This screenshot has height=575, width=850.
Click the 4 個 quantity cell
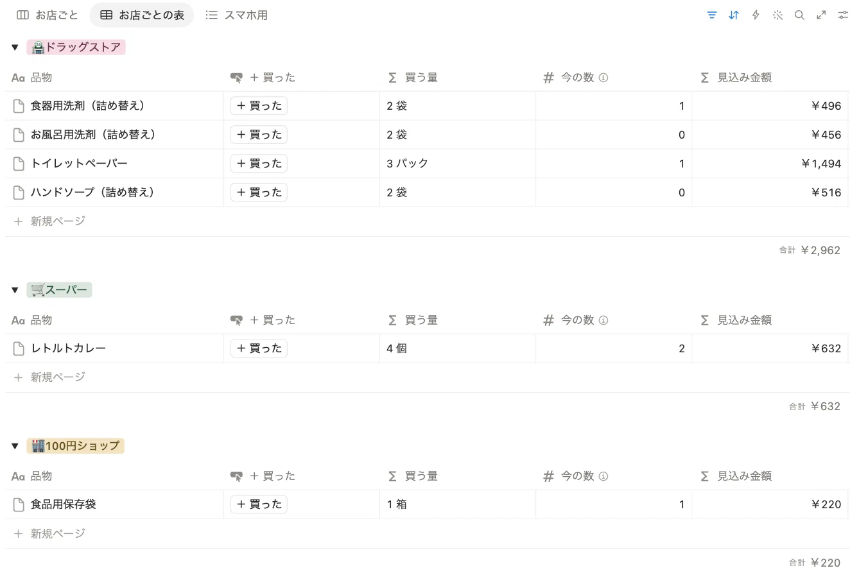pyautogui.click(x=458, y=348)
